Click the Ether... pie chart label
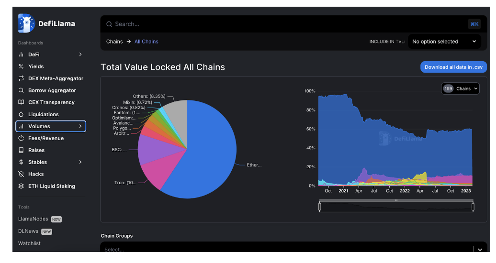Viewport: 496px width, 263px height. 254,165
